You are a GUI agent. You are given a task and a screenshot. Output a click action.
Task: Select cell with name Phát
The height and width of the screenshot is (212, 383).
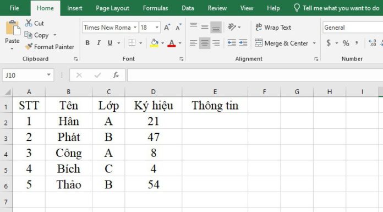69,137
